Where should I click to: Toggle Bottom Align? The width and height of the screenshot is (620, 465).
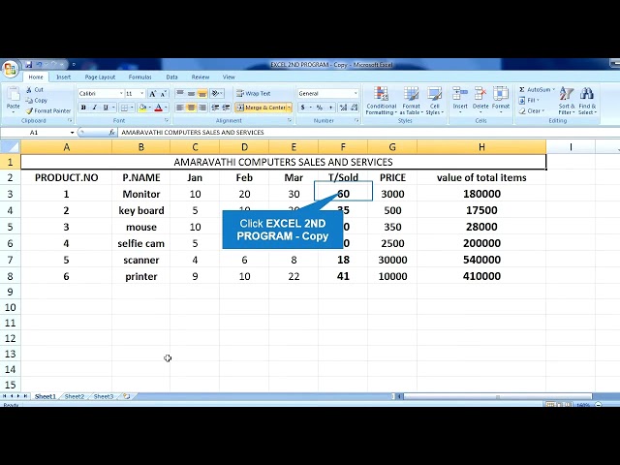tap(202, 93)
